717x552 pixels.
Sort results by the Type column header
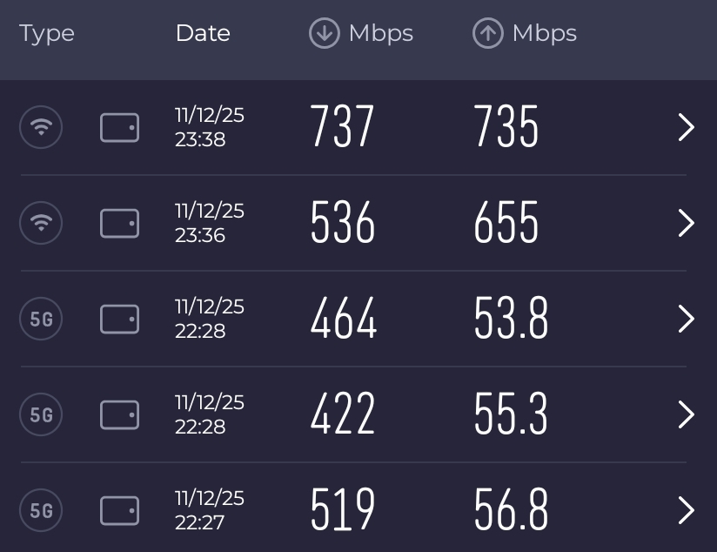[x=47, y=34]
